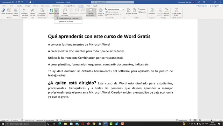Open the Archivo tab
Viewport: 223px width, 126px height.
(x=4, y=6)
